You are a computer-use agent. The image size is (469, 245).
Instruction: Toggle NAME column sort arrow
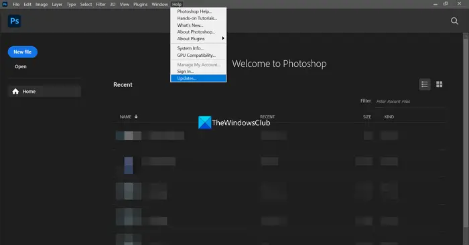click(x=136, y=116)
